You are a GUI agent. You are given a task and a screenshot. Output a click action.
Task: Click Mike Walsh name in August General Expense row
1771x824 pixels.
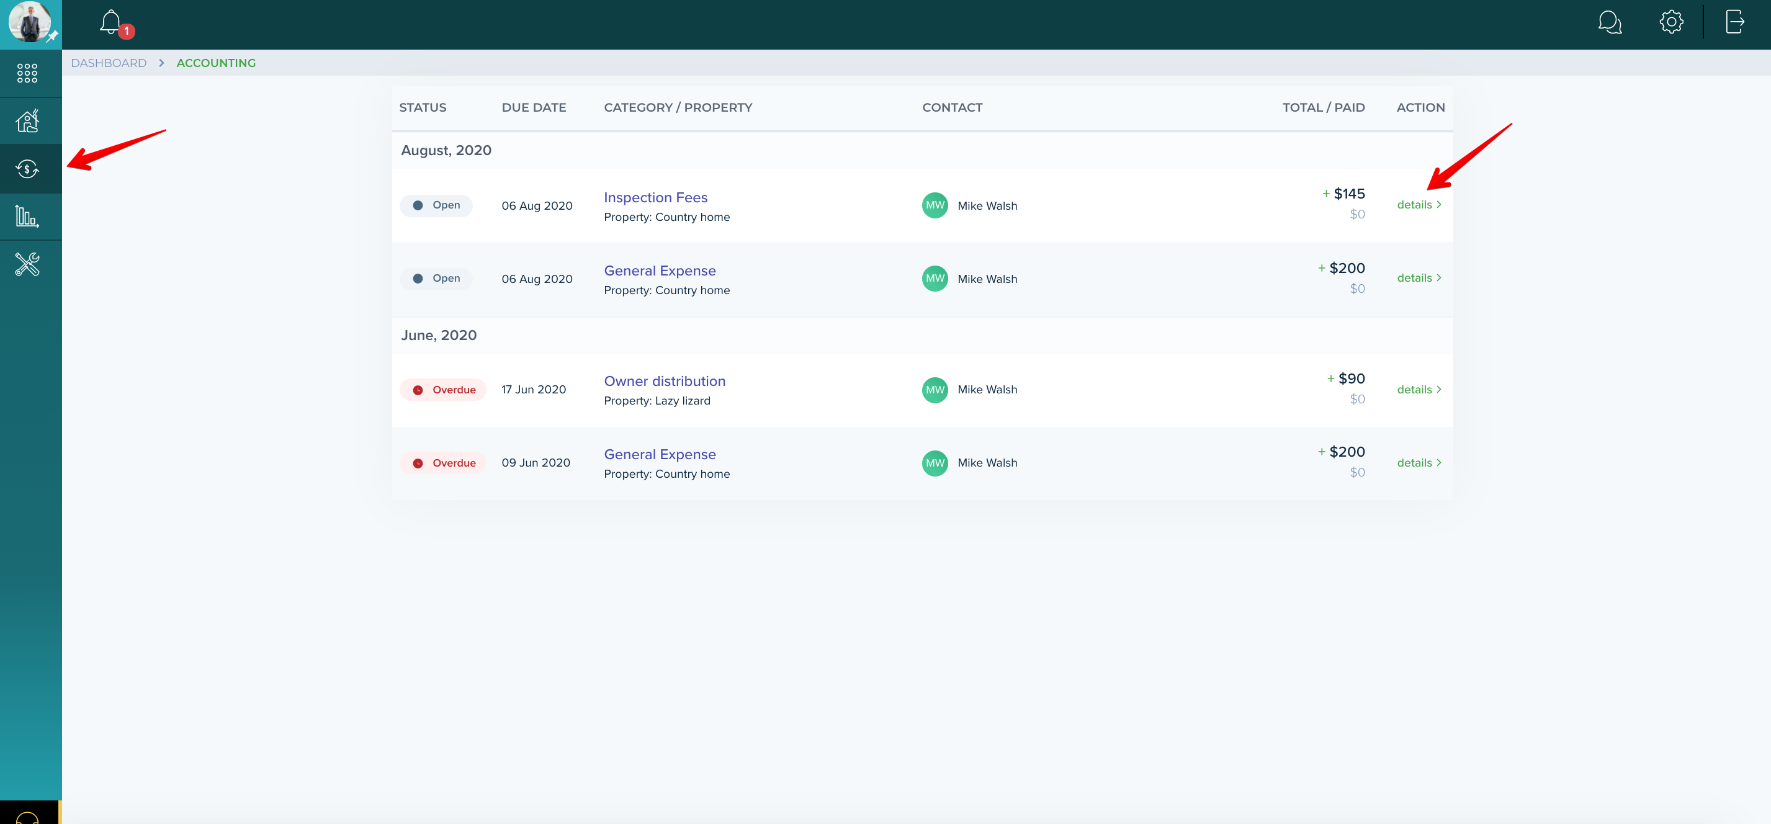tap(987, 279)
